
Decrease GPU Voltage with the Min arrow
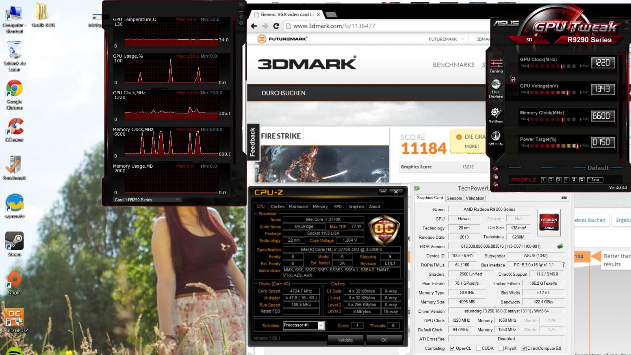[x=528, y=93]
